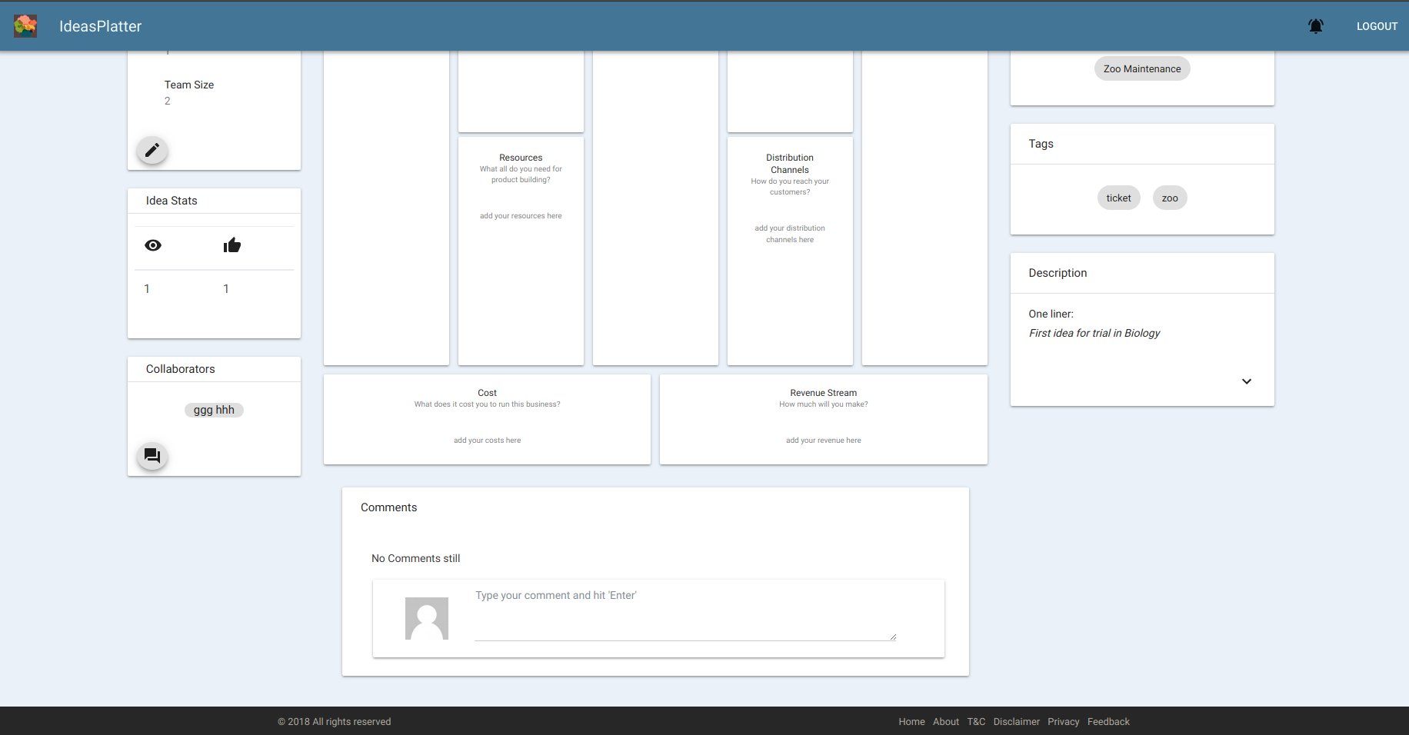The image size is (1409, 735).
Task: Click the eye views icon
Action: click(153, 245)
